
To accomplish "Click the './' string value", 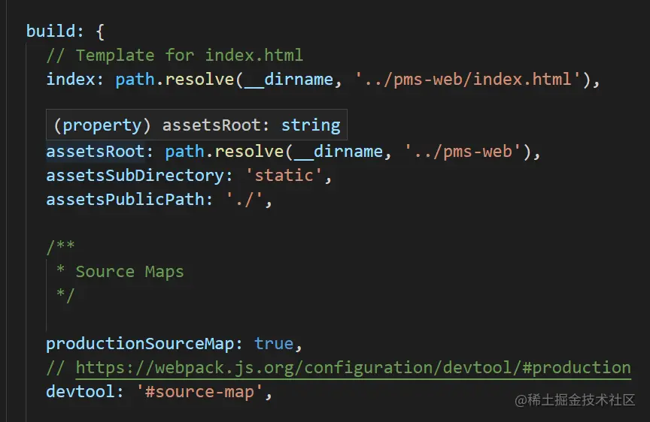I will [245, 200].
